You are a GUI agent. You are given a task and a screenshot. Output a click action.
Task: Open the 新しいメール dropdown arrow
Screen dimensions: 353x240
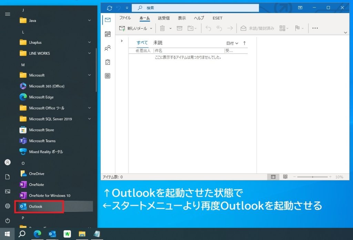151,28
